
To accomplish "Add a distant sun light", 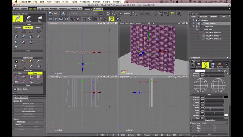I will [16, 61].
